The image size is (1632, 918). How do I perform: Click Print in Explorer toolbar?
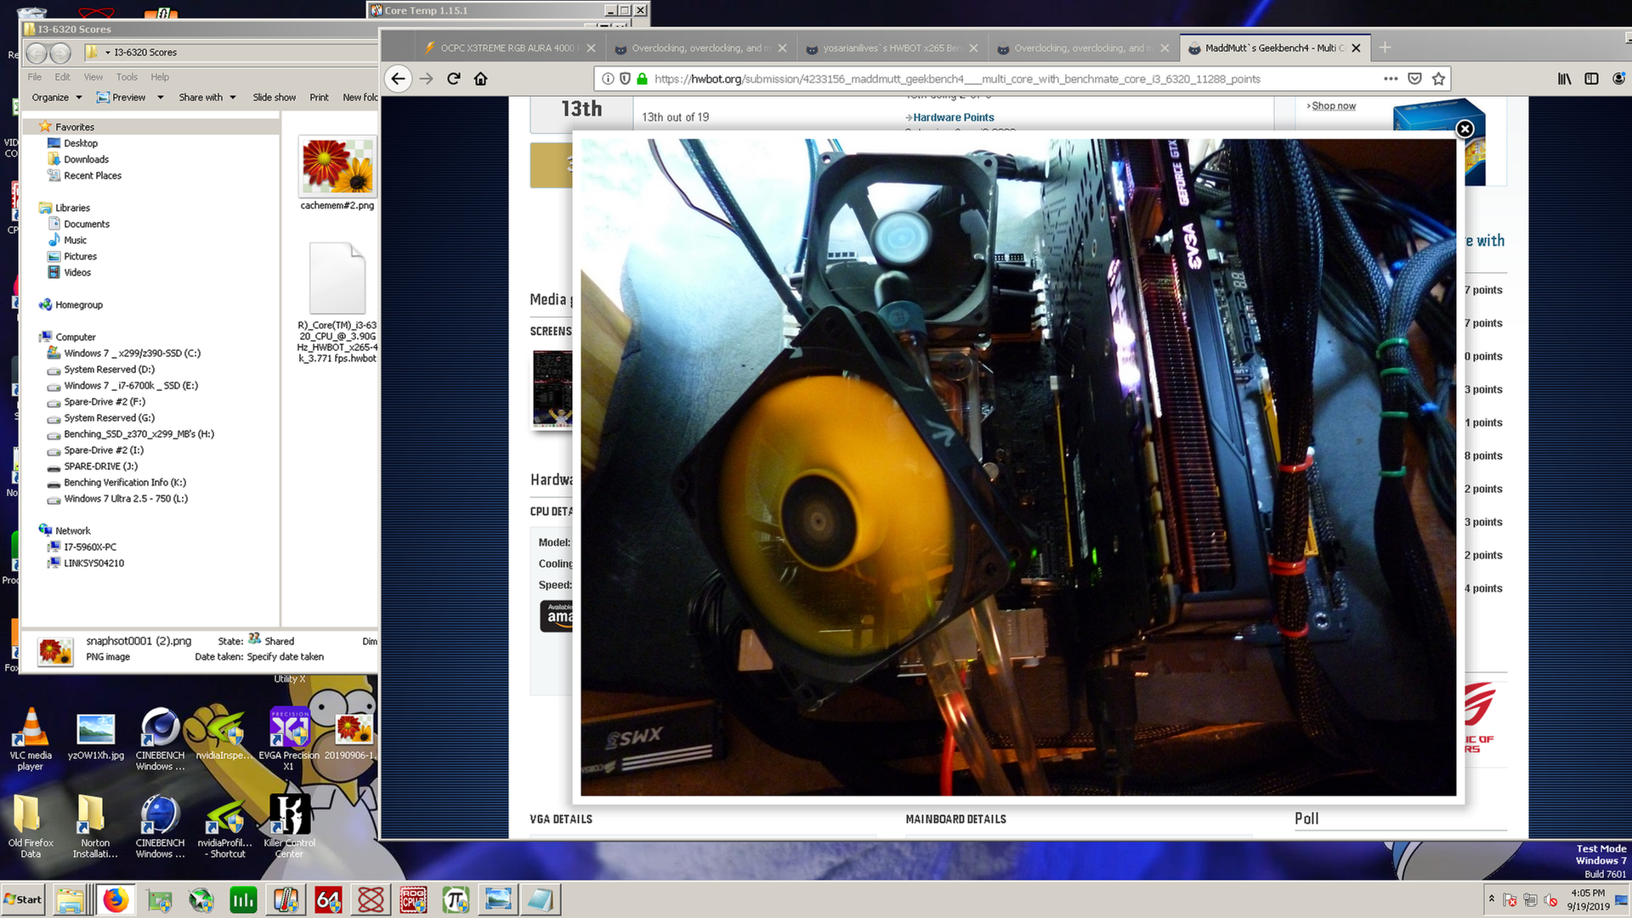319,97
